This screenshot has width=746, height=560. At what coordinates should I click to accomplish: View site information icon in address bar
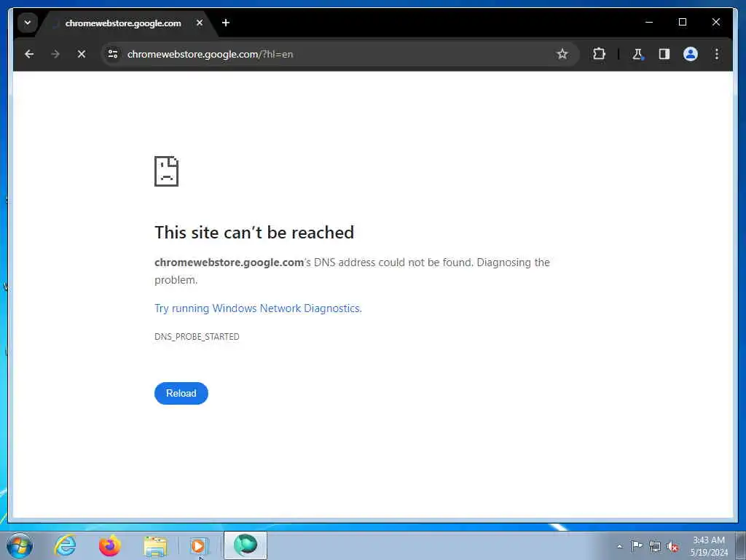pos(113,54)
